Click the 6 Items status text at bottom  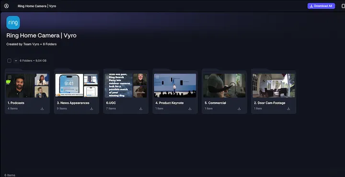point(10,175)
